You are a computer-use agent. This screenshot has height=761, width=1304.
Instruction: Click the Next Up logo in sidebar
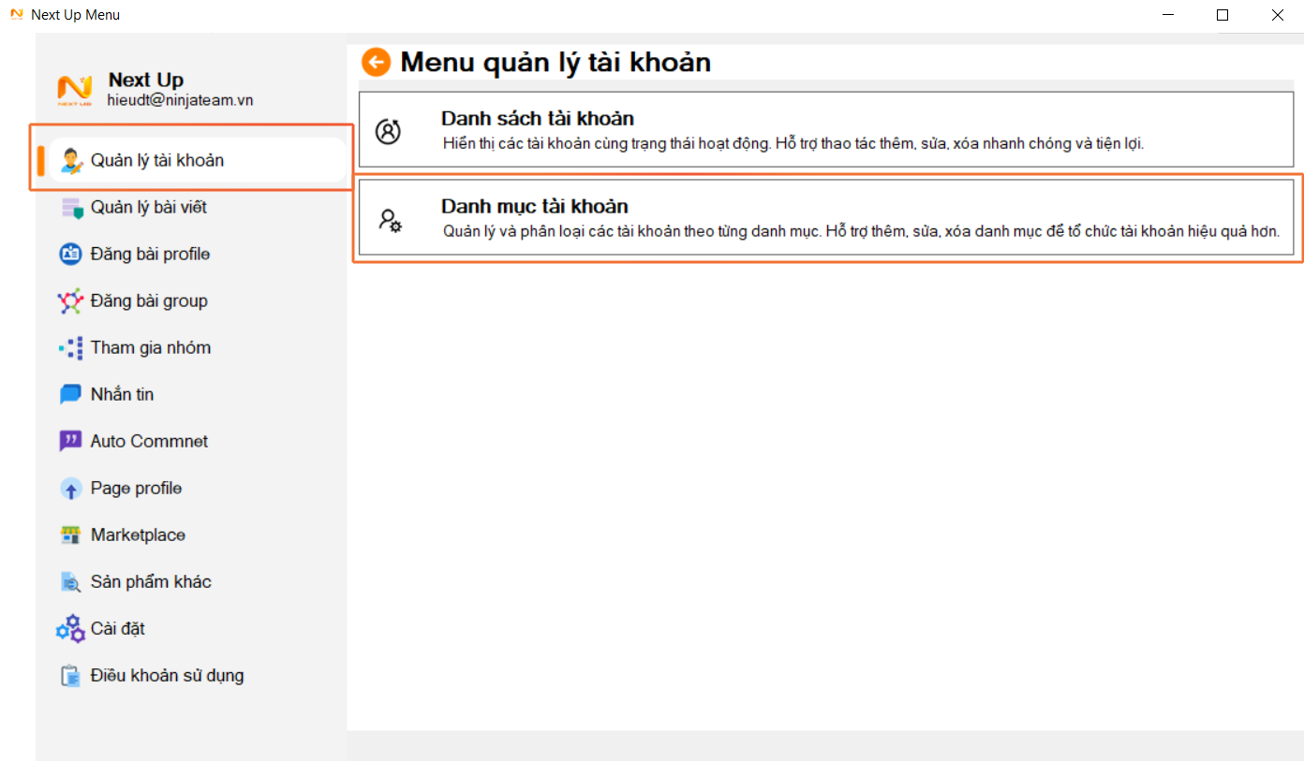[x=75, y=90]
